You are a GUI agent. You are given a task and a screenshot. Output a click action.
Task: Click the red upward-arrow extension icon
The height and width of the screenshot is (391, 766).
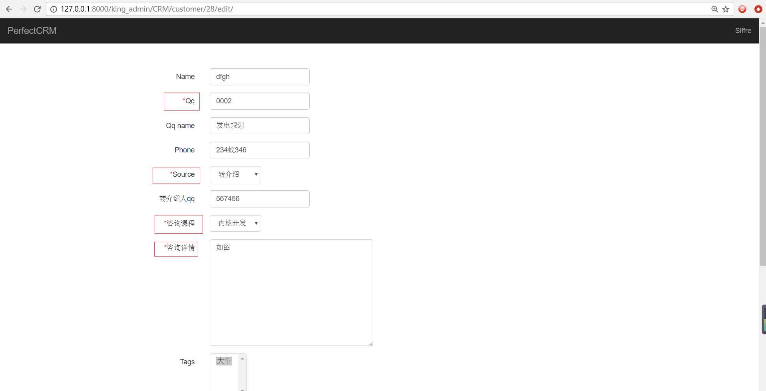(758, 9)
